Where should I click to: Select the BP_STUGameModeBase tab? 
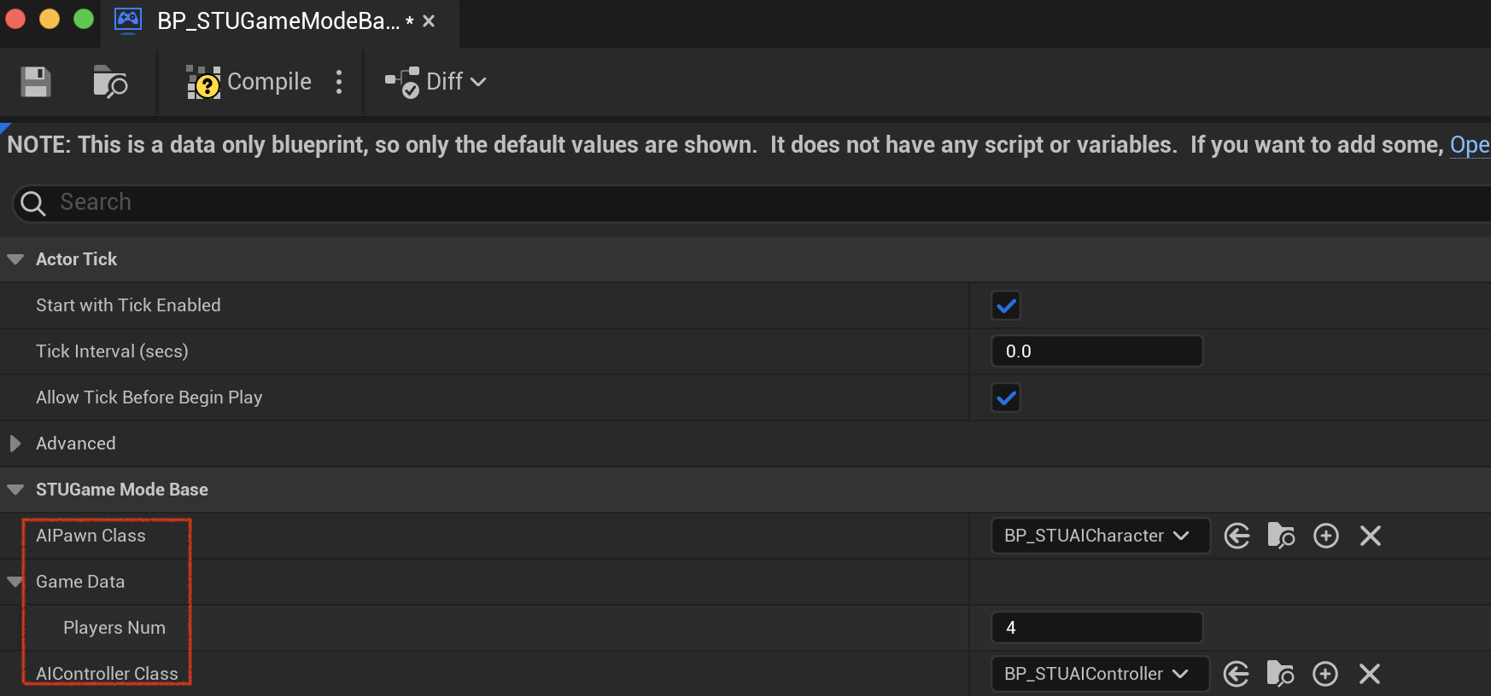(x=278, y=21)
